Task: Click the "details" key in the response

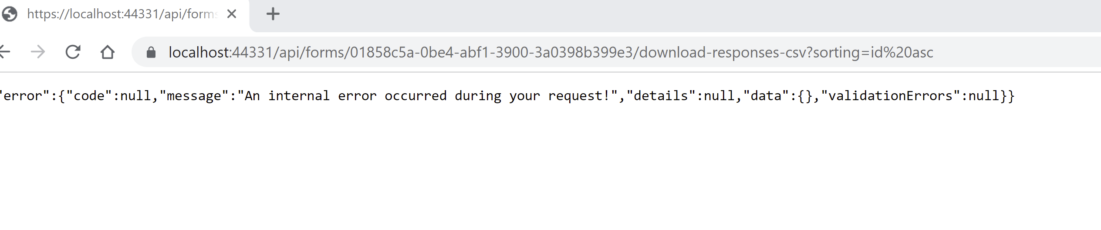Action: coord(661,96)
